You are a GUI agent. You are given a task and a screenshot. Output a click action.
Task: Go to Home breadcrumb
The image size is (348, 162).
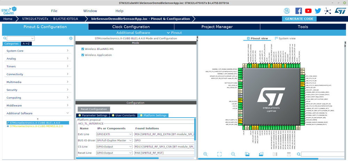click(x=8, y=19)
